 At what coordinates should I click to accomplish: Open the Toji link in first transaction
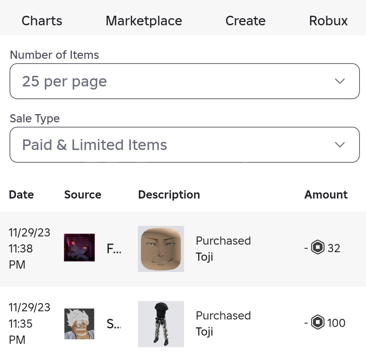205,257
